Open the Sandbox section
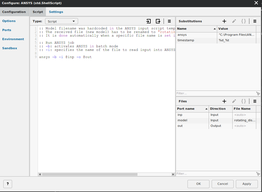 [10, 48]
